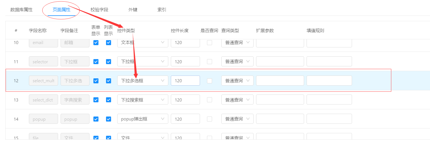430x143 pixels.
Task: Open 查询类型 dropdown in the selector row
Action: (x=237, y=62)
